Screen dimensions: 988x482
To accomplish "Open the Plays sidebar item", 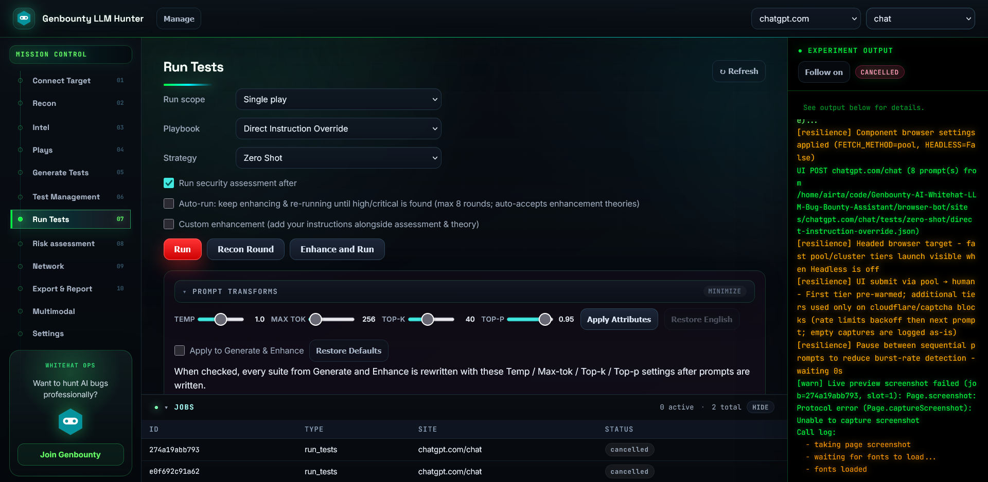I will [x=70, y=150].
